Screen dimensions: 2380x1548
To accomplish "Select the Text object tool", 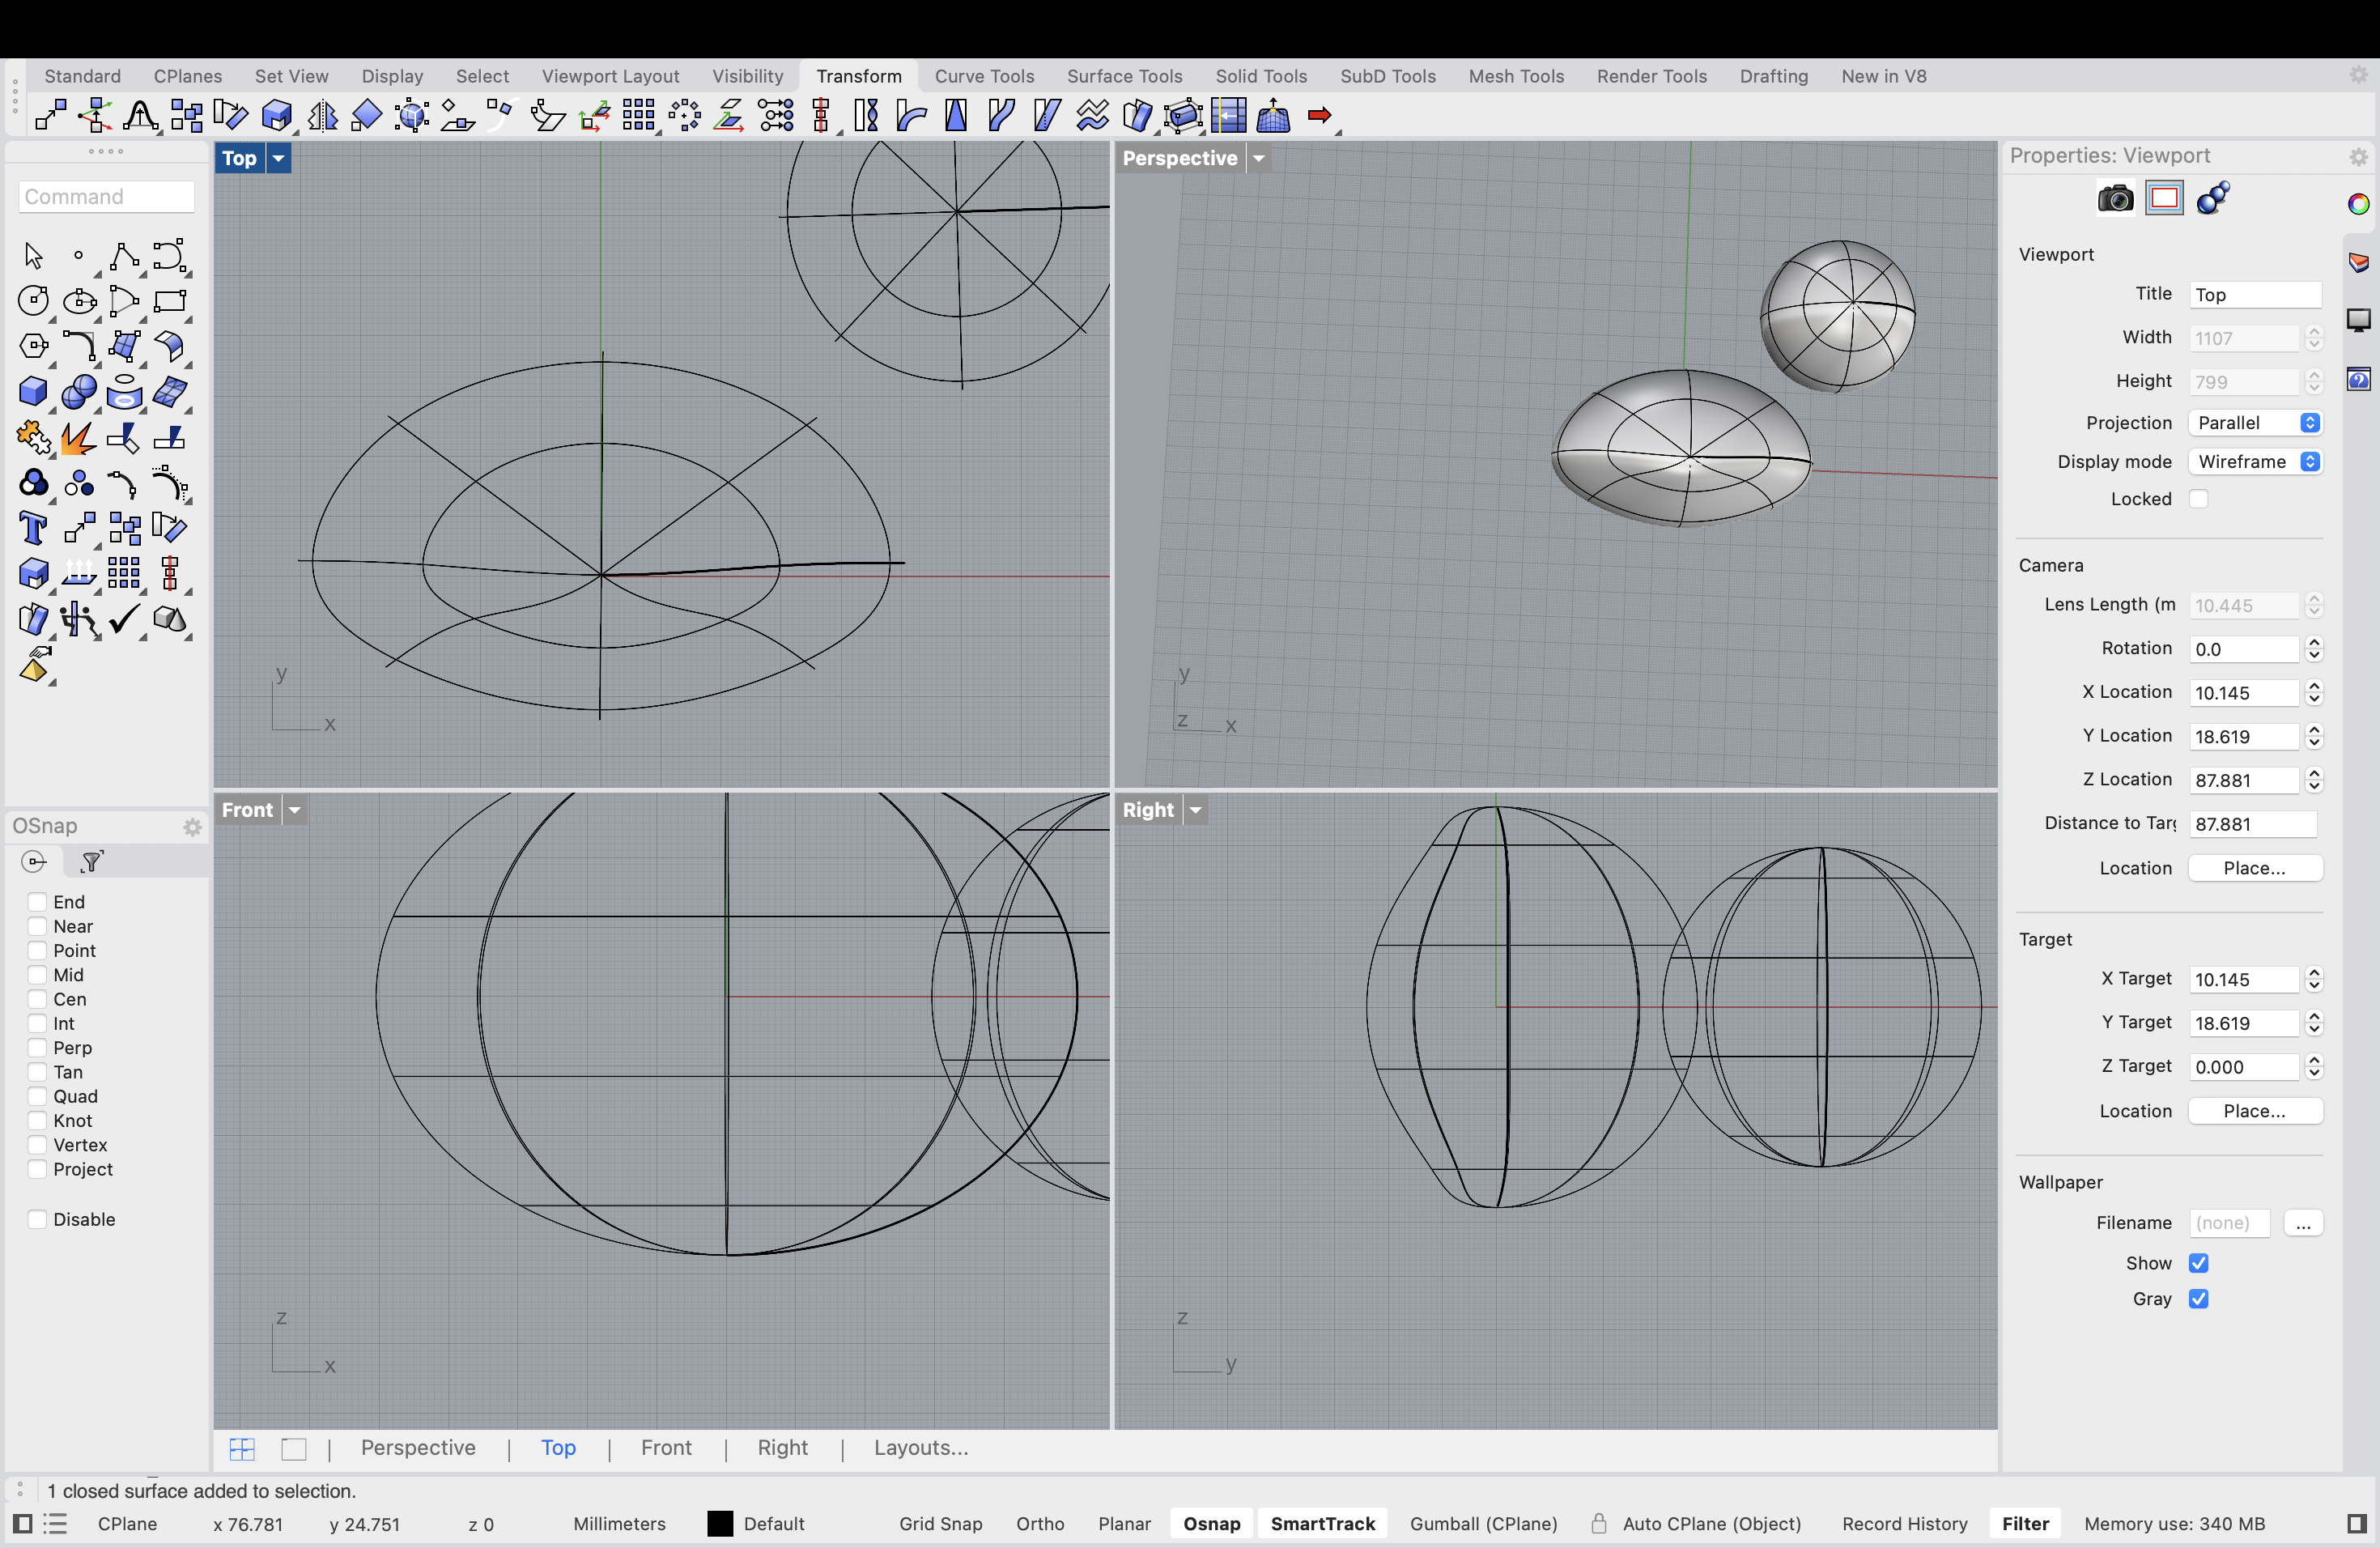I will coord(33,527).
